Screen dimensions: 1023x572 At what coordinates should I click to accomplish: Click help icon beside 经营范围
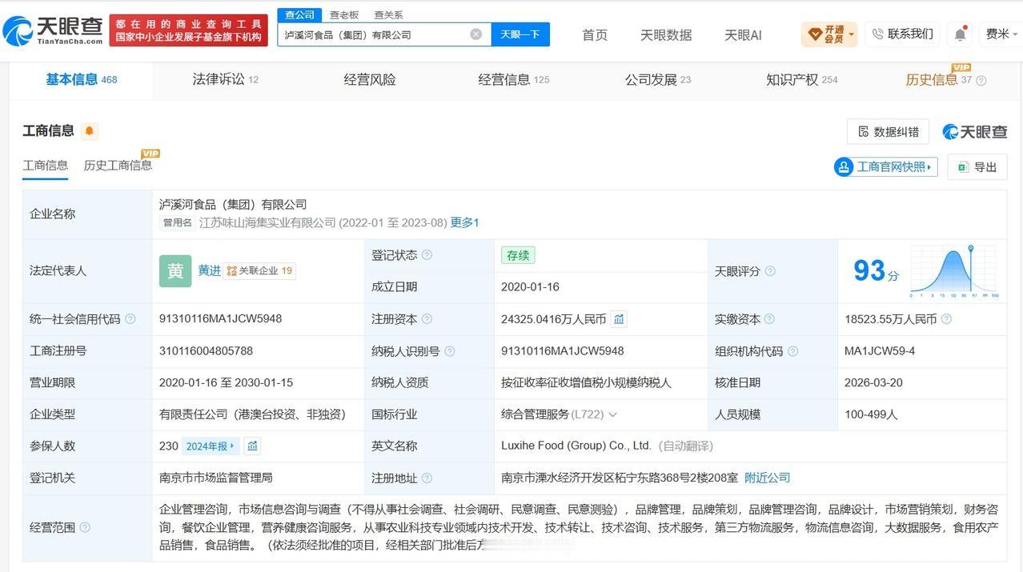click(85, 527)
